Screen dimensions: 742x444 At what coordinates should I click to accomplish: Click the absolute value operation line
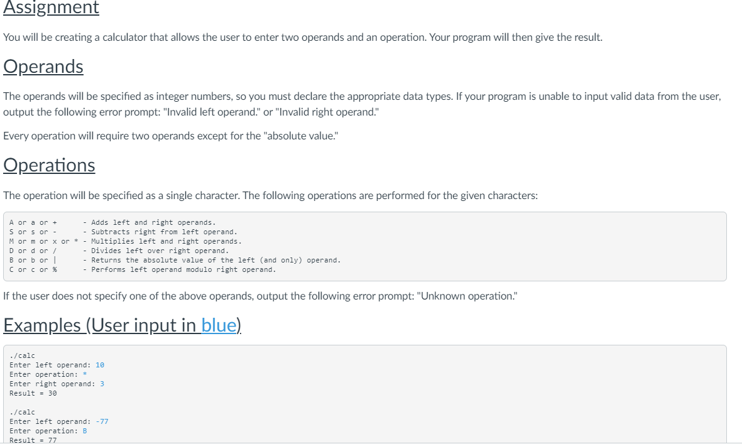pos(175,260)
